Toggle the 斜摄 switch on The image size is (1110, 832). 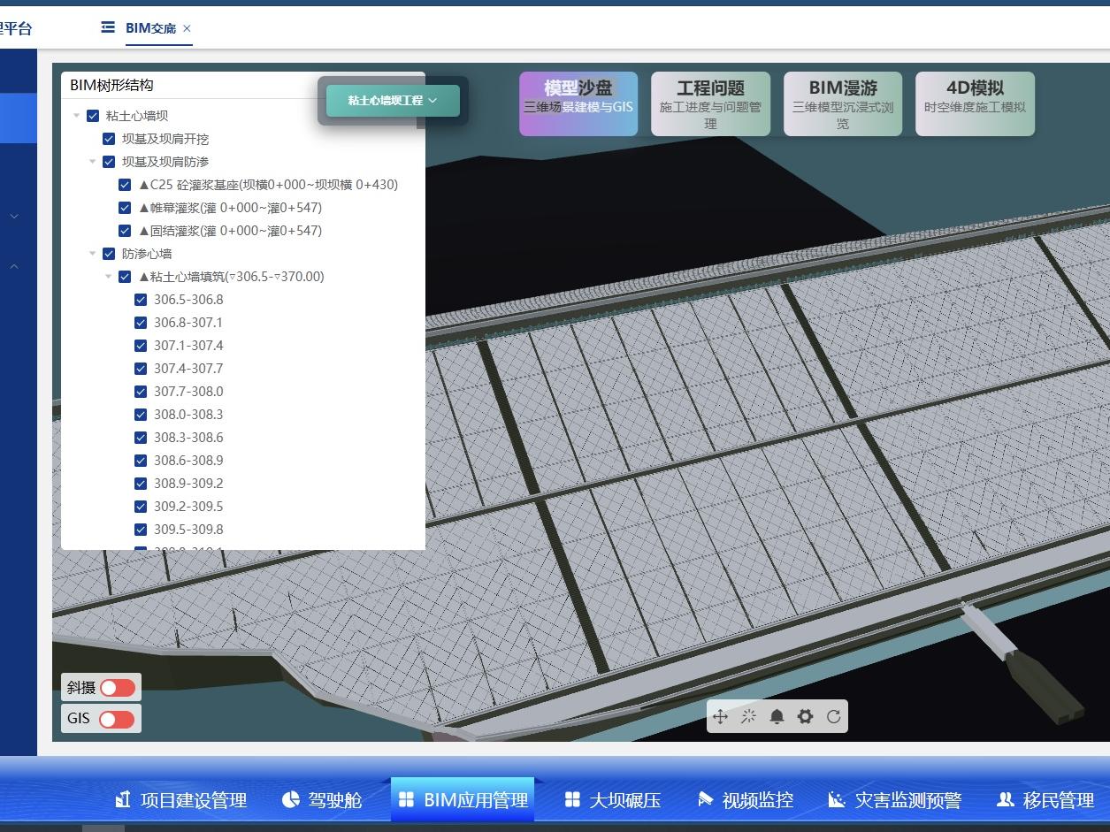click(117, 688)
